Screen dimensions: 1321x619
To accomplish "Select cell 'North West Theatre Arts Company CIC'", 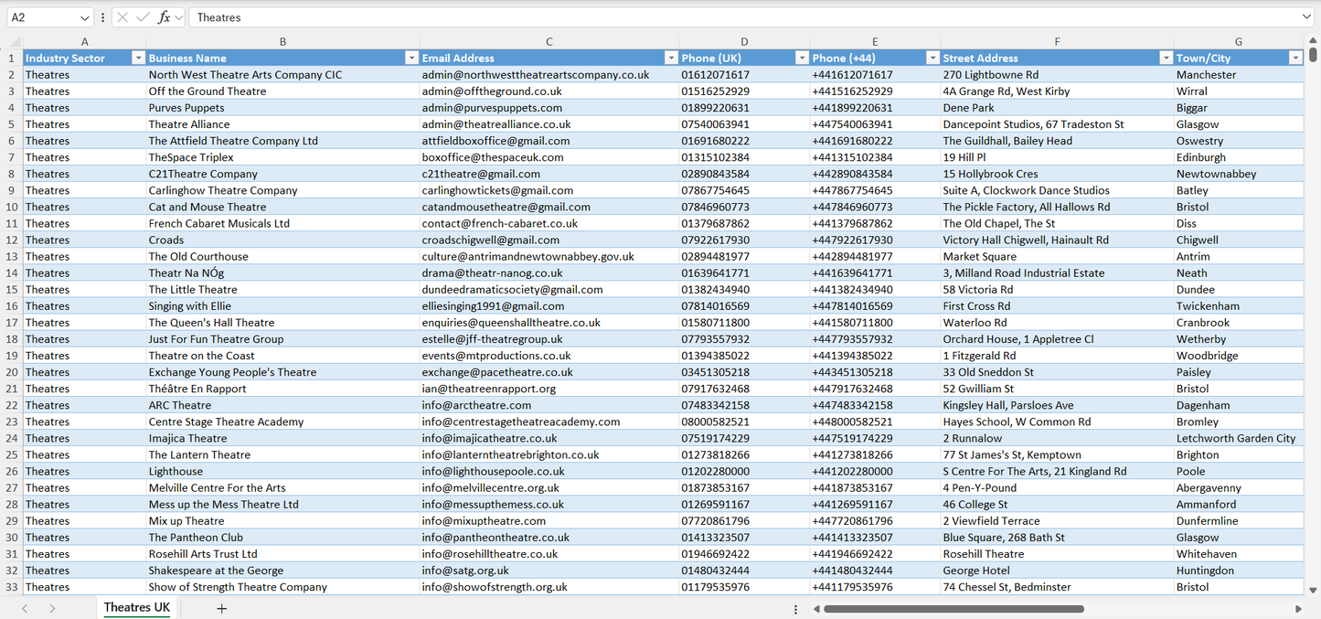I will (282, 74).
